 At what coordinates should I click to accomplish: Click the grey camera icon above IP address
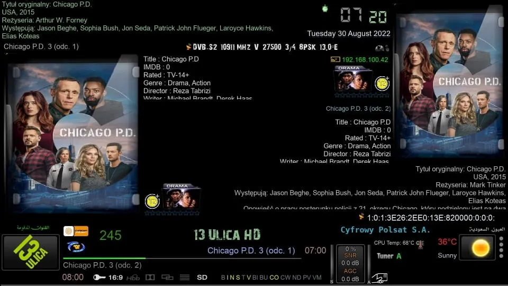[382, 48]
